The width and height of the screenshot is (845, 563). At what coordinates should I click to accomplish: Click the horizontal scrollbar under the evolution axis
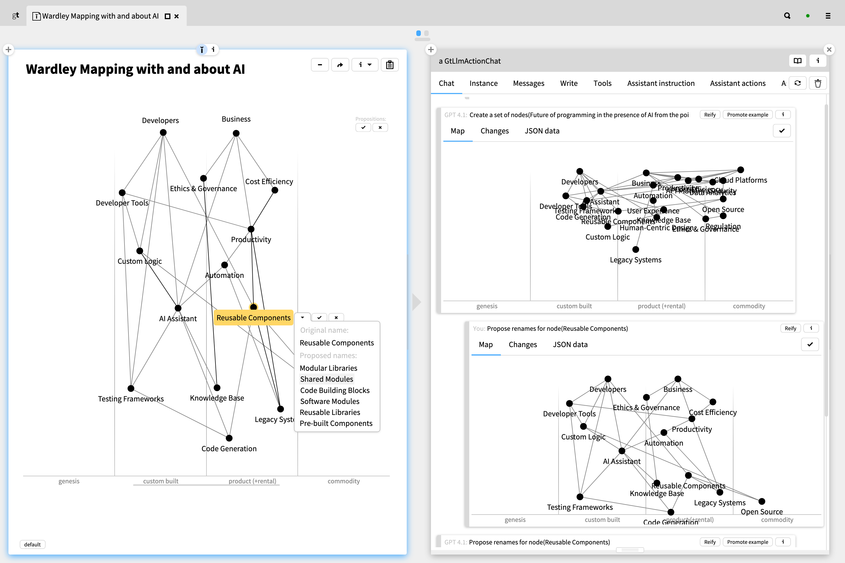click(206, 485)
